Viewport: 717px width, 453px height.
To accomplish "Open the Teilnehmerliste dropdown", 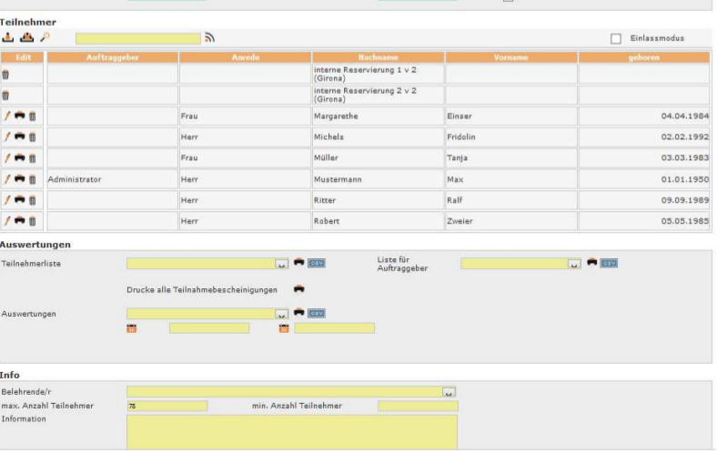I will [x=282, y=264].
